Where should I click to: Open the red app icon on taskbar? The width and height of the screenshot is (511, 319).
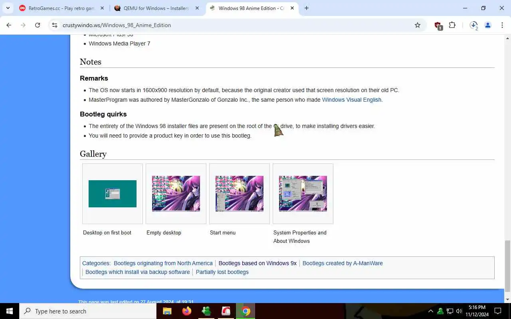pyautogui.click(x=226, y=311)
